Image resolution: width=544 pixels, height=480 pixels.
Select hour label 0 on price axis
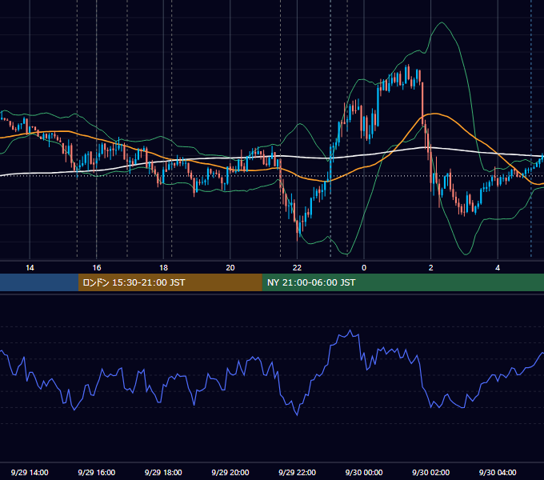364,268
